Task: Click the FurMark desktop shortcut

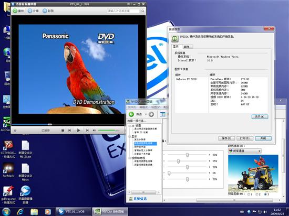Action: coord(8,168)
